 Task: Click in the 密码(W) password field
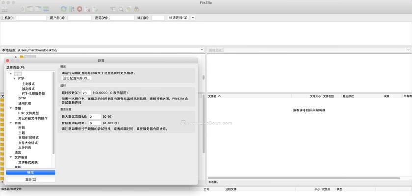[122, 18]
